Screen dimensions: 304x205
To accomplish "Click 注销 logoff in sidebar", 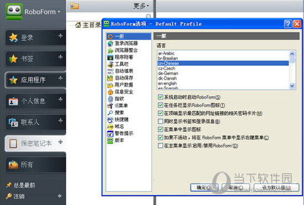I will [x=15, y=196].
